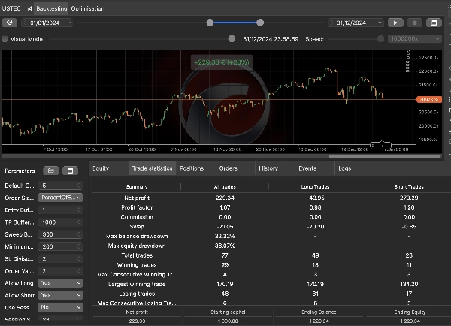The width and height of the screenshot is (451, 326).
Task: Switch to the Backtesting tab
Action: click(x=52, y=8)
